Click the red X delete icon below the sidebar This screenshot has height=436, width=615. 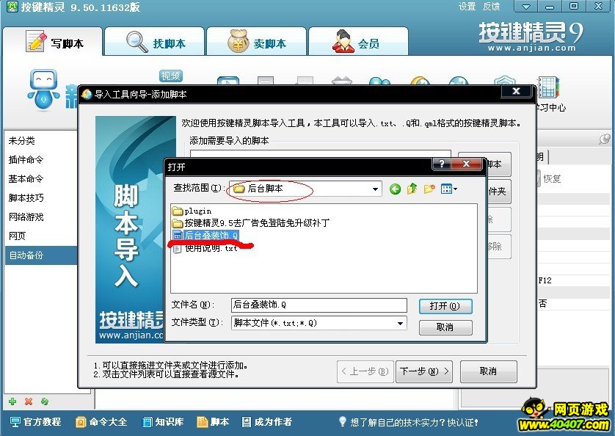(x=28, y=401)
